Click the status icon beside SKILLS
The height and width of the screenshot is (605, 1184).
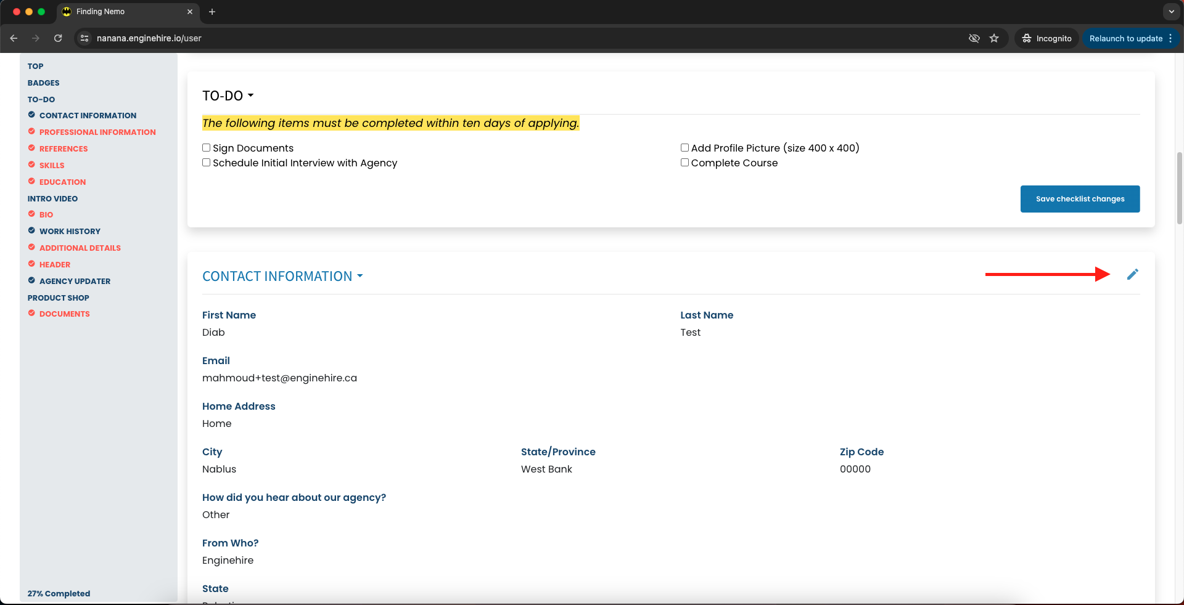[x=31, y=164]
